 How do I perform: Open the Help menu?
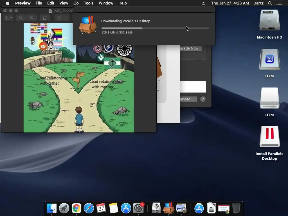[123, 3]
